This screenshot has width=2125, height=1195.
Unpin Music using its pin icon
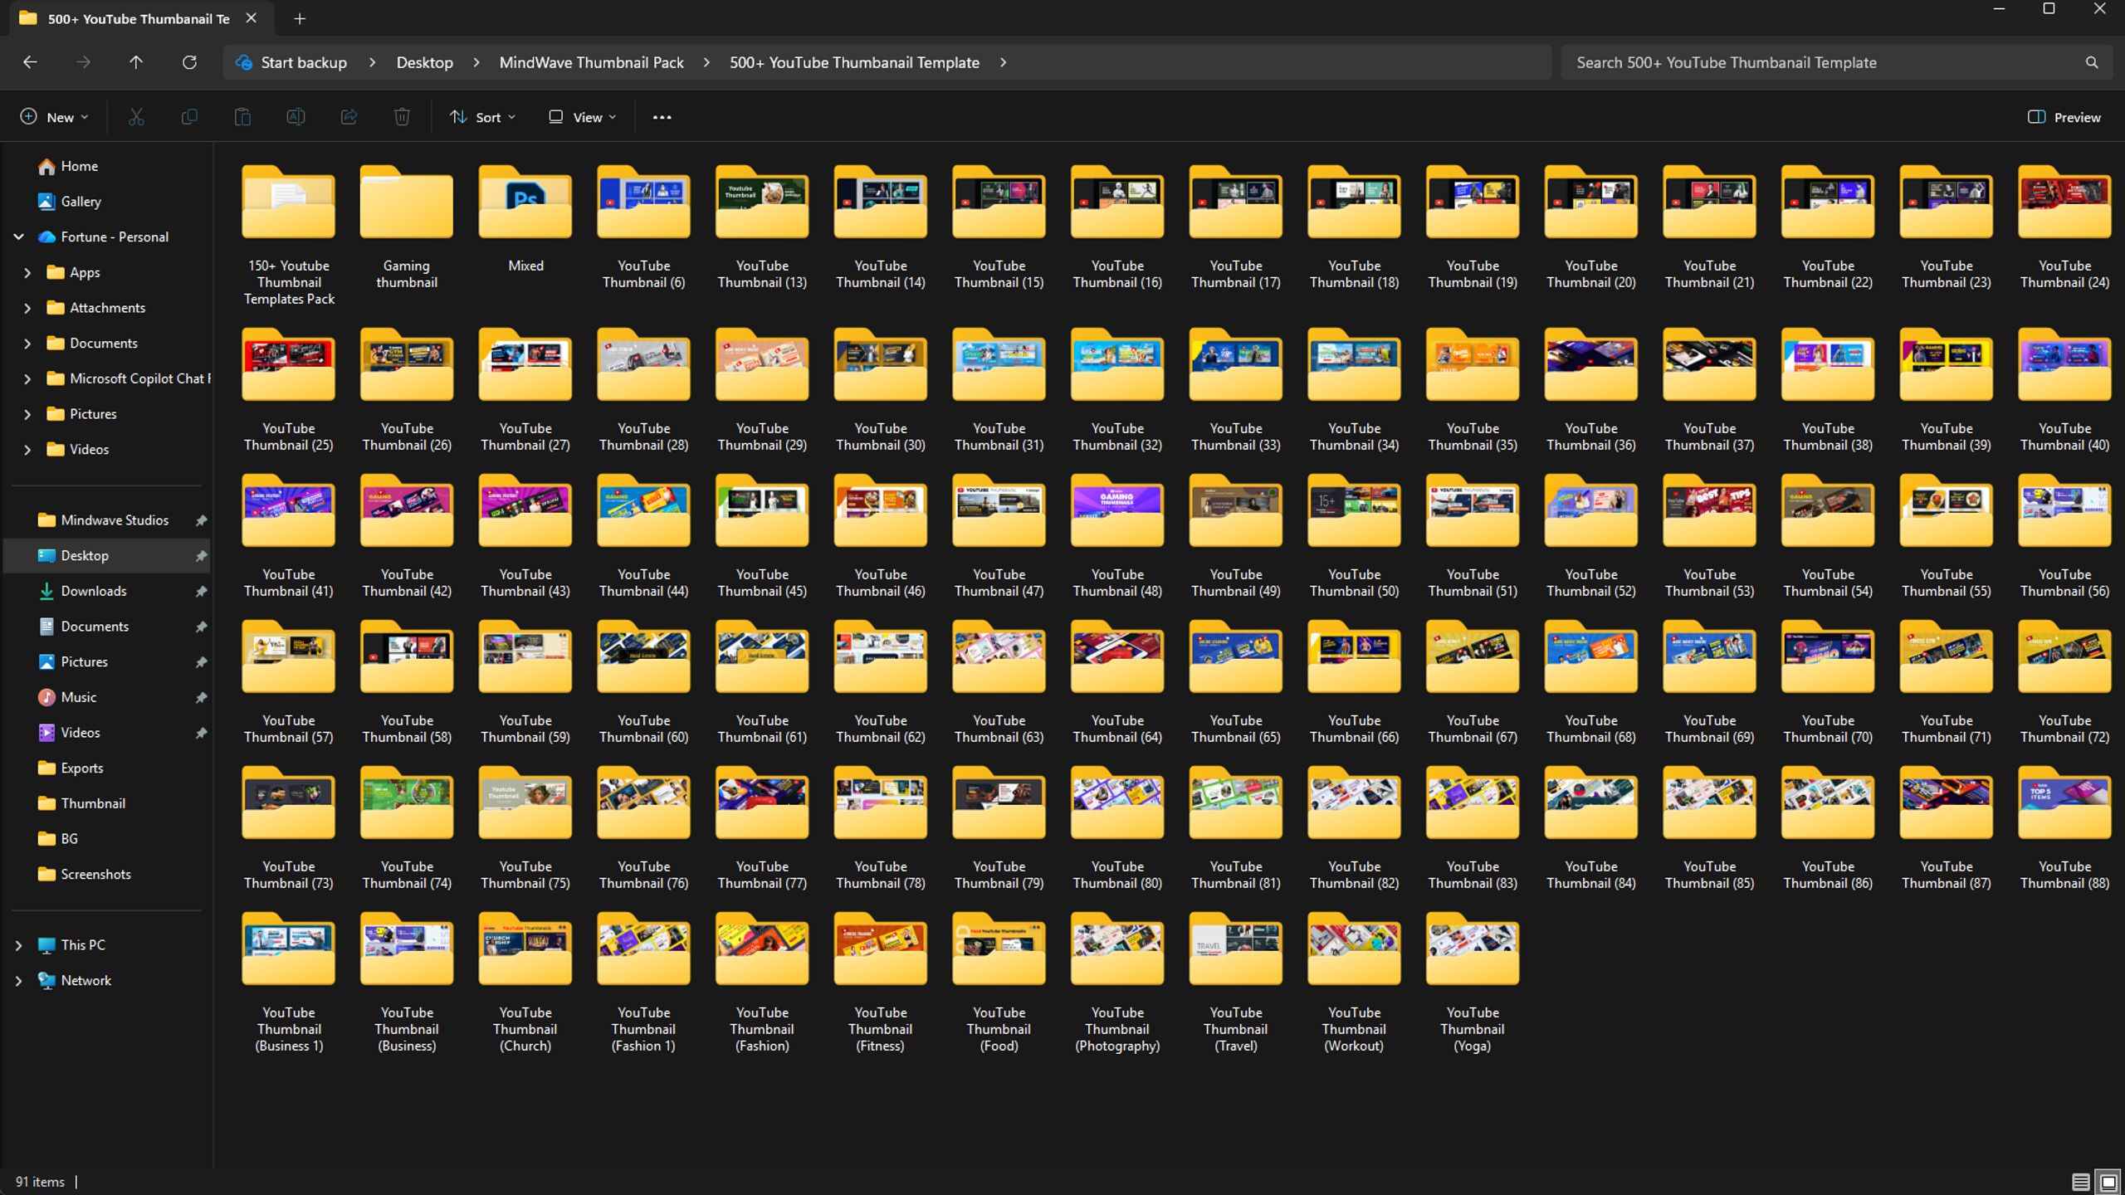[x=201, y=697]
